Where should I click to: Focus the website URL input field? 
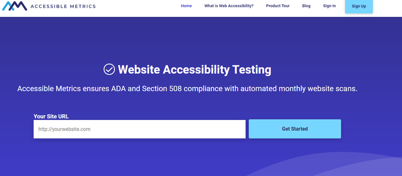(x=139, y=129)
